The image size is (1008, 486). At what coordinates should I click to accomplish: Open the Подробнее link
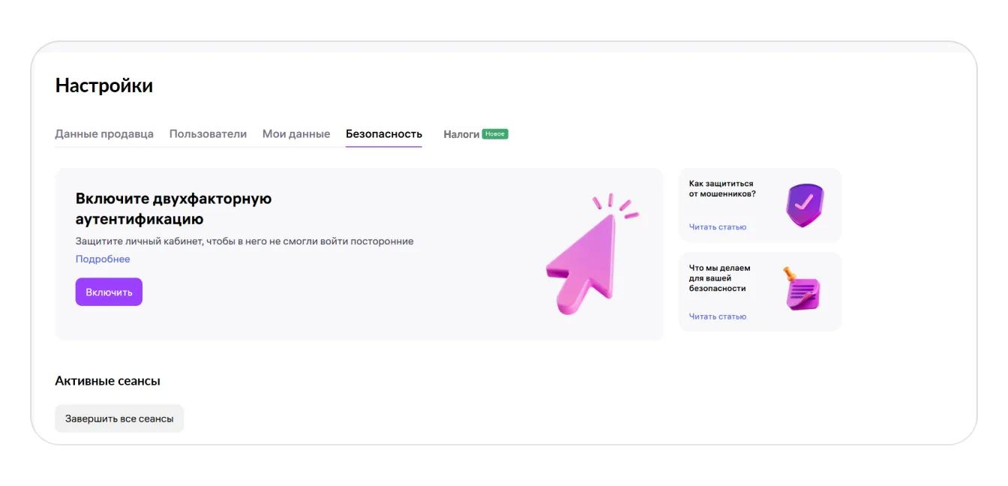pyautogui.click(x=103, y=259)
